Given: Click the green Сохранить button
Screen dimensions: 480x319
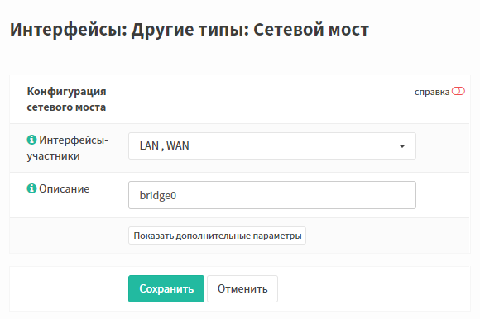Looking at the screenshot, I should tap(166, 288).
